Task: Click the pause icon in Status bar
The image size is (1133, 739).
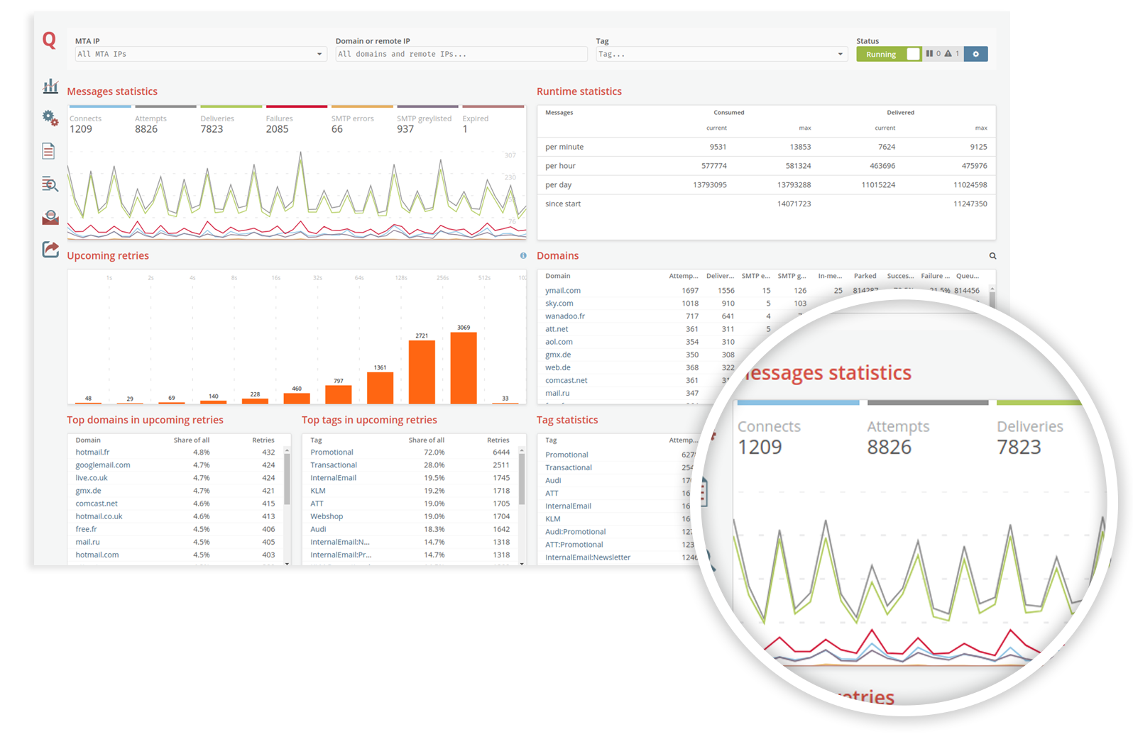Action: tap(929, 54)
